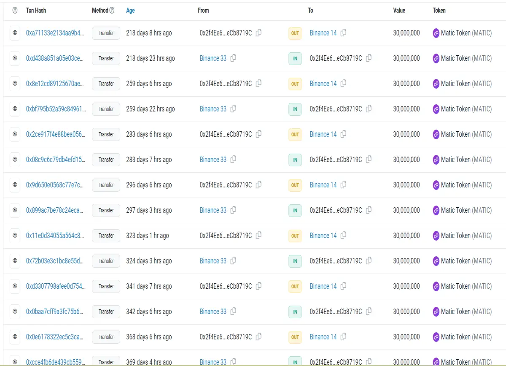Image resolution: width=506 pixels, height=366 pixels.
Task: Open quick view eye icon for 0xd3307798afee0d754 row
Action: [x=15, y=286]
